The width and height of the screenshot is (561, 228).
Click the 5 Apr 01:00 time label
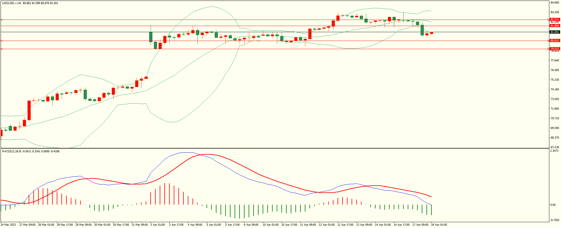(214, 225)
